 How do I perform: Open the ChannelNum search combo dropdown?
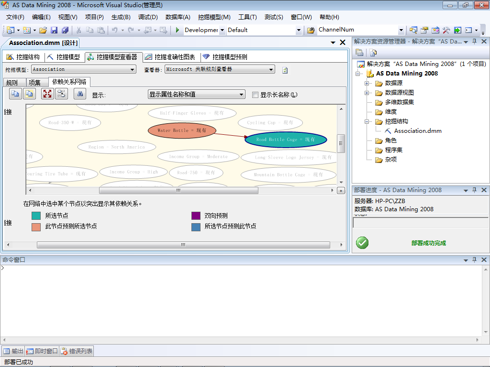401,30
